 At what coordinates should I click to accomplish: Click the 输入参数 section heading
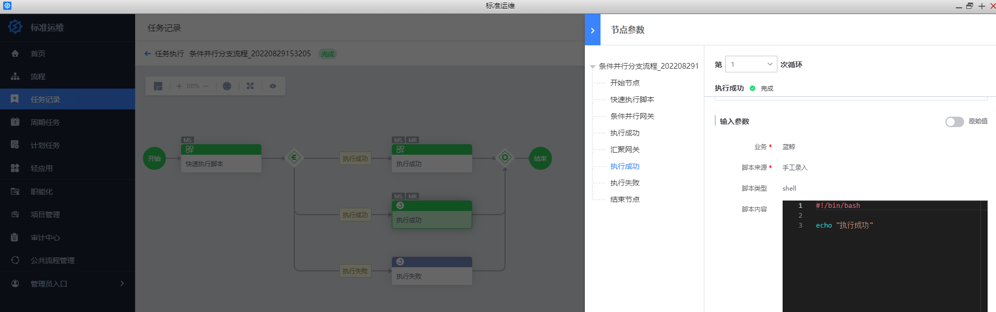tap(735, 121)
